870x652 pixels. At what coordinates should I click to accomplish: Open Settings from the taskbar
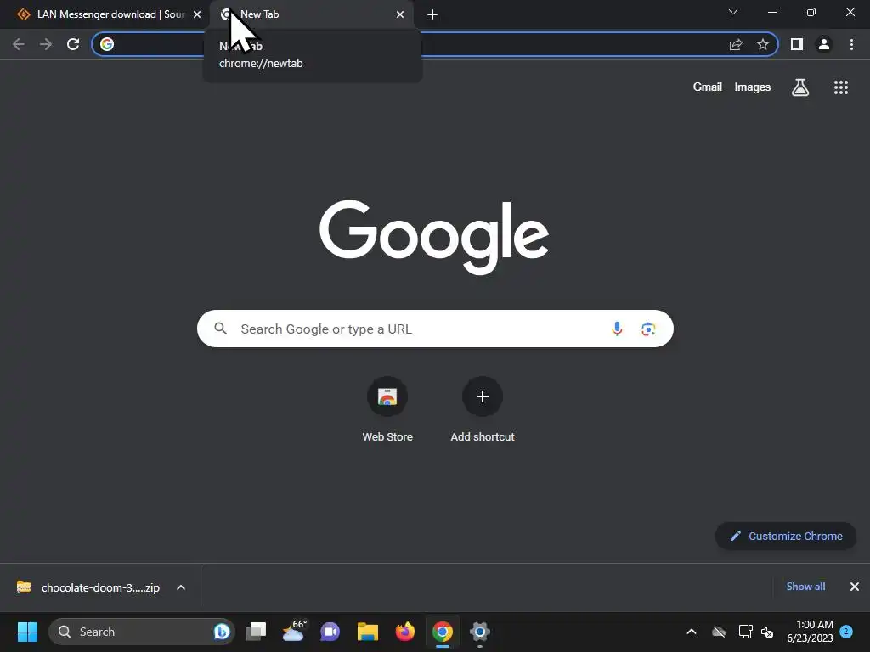point(480,632)
